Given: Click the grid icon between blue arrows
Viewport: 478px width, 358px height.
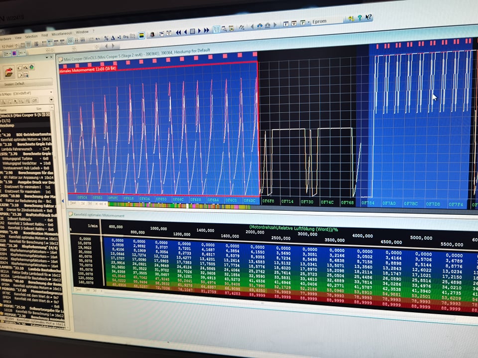Looking at the screenshot, I should point(192,31).
